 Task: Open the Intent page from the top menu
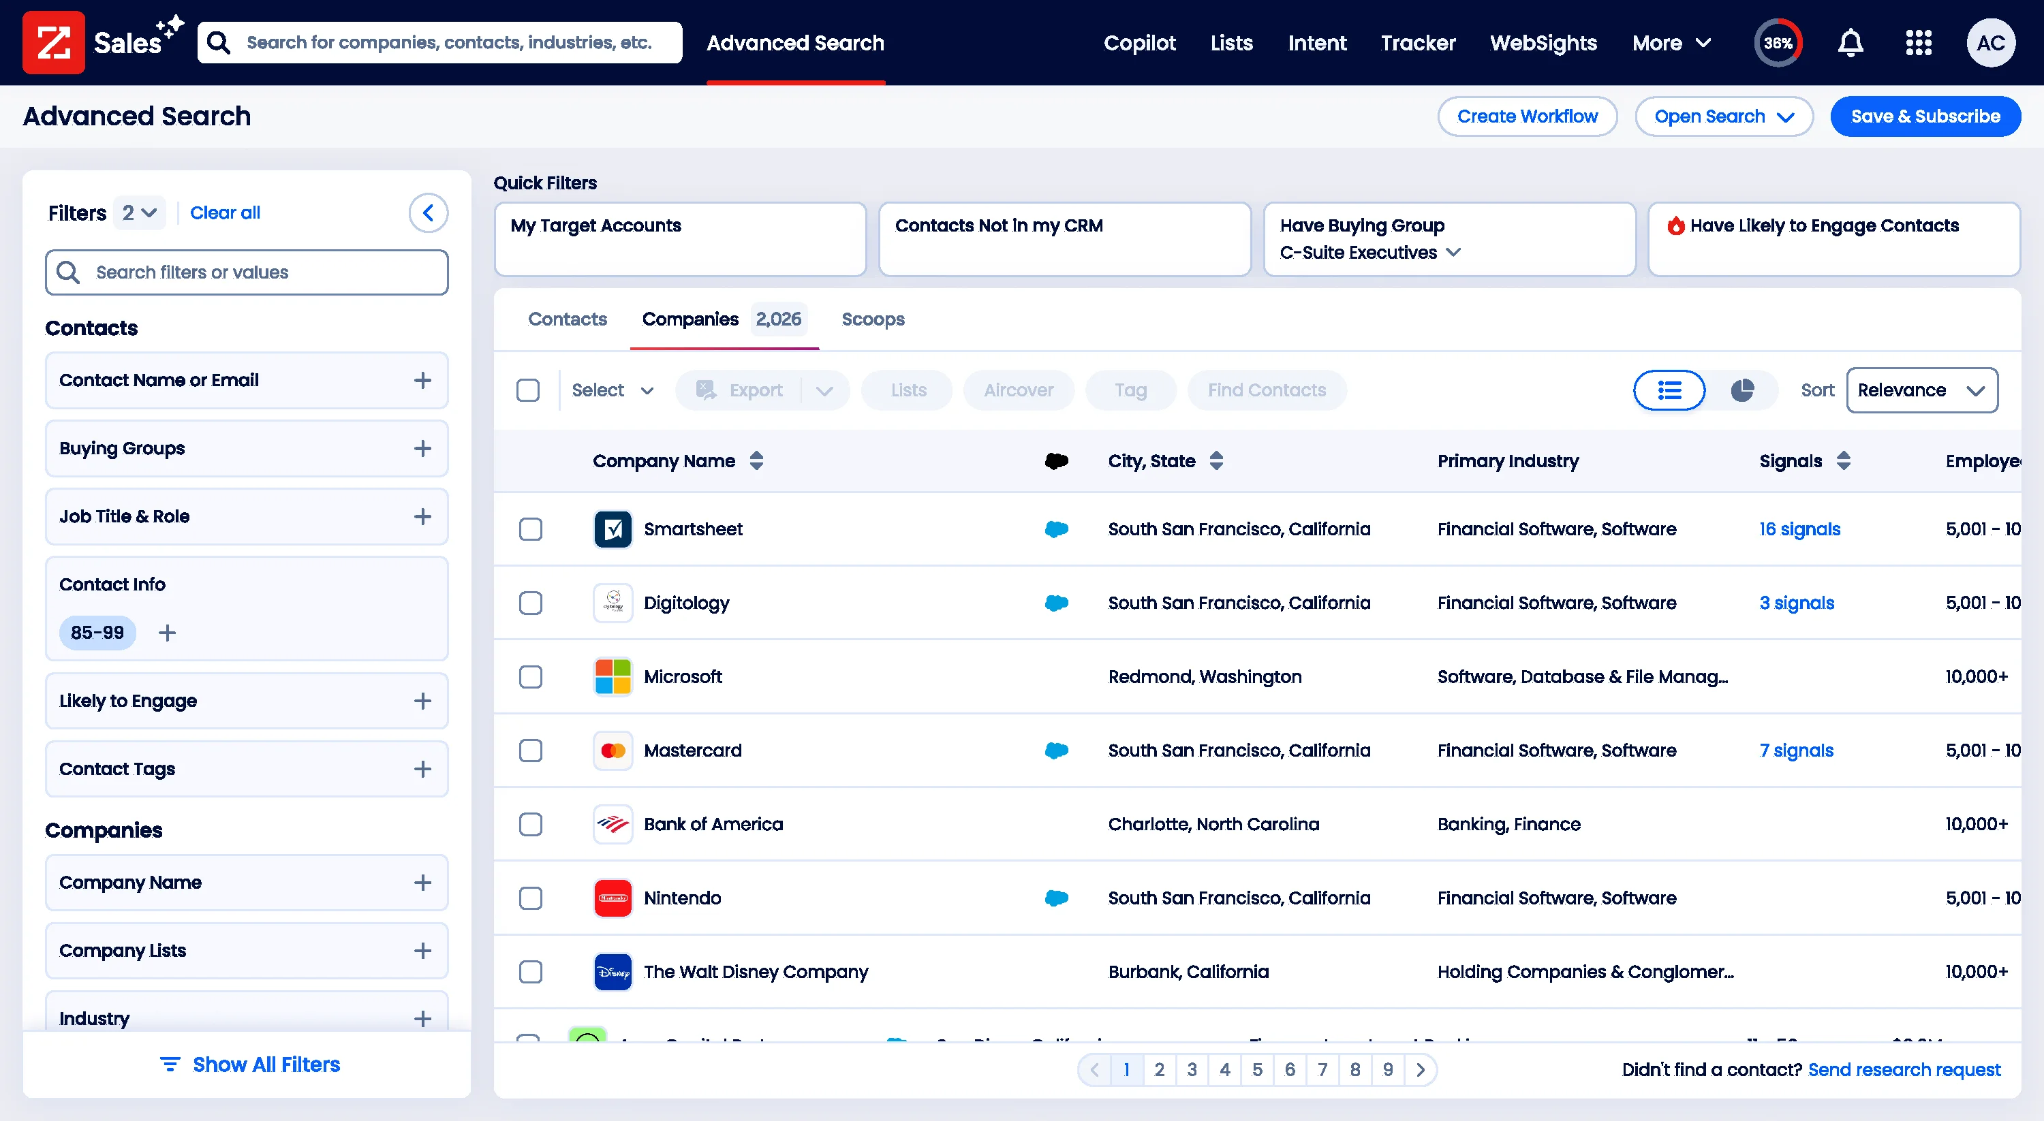coord(1317,43)
